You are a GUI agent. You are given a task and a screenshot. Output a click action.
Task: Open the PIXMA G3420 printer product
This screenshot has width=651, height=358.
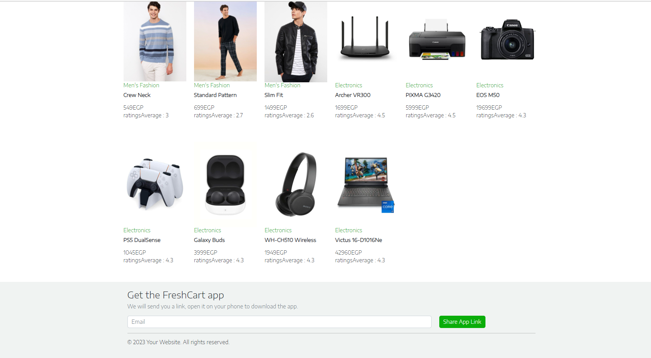[x=423, y=95]
